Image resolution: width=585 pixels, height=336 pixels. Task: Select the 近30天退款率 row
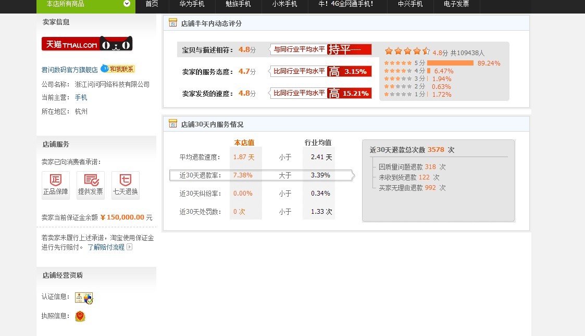pos(261,175)
